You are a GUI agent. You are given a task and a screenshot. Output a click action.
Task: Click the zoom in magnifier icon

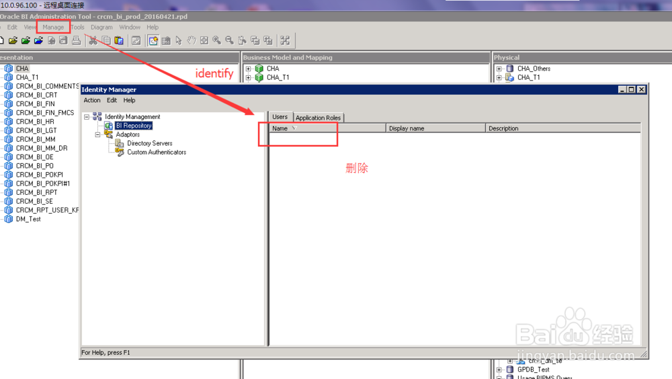(217, 41)
